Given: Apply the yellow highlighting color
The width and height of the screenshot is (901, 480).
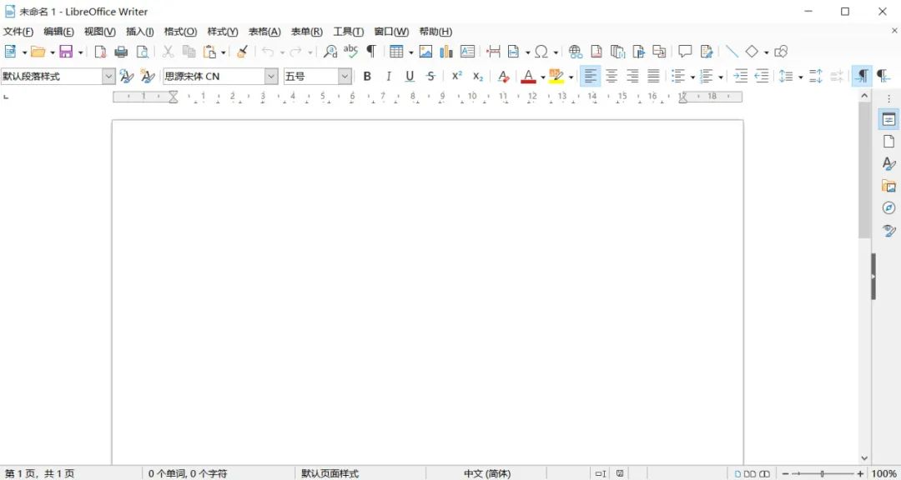Looking at the screenshot, I should pos(556,77).
